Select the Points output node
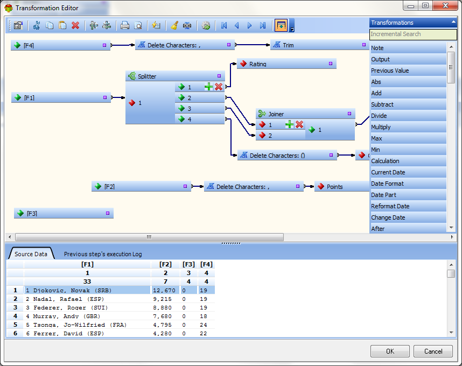This screenshot has width=462, height=366. pyautogui.click(x=342, y=186)
